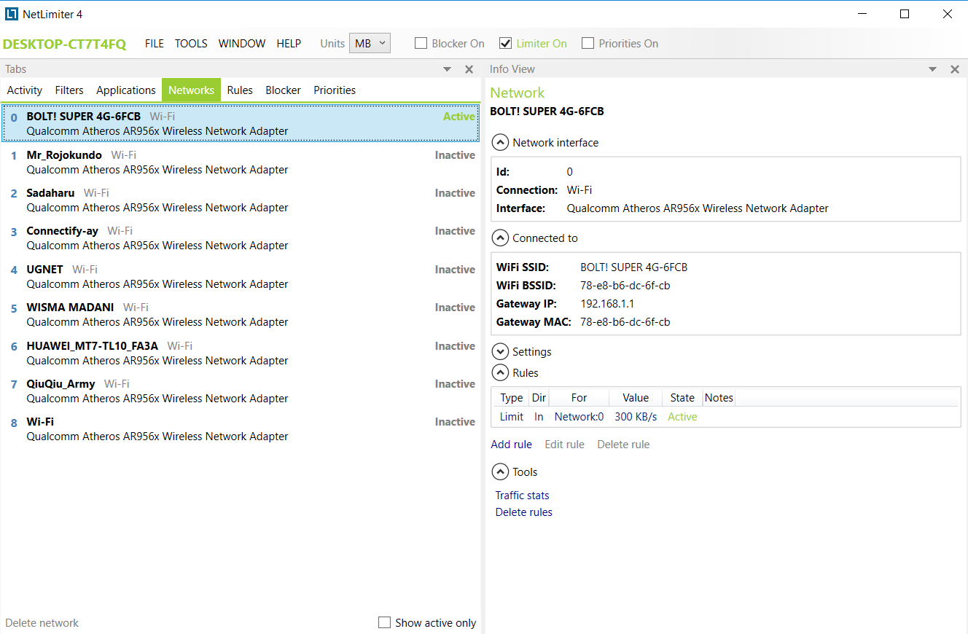
Task: Collapse the Tools section
Action: (500, 472)
